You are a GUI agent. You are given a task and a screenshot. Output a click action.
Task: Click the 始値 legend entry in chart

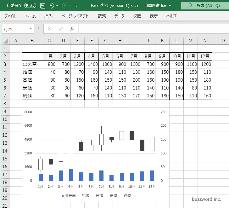86,196
